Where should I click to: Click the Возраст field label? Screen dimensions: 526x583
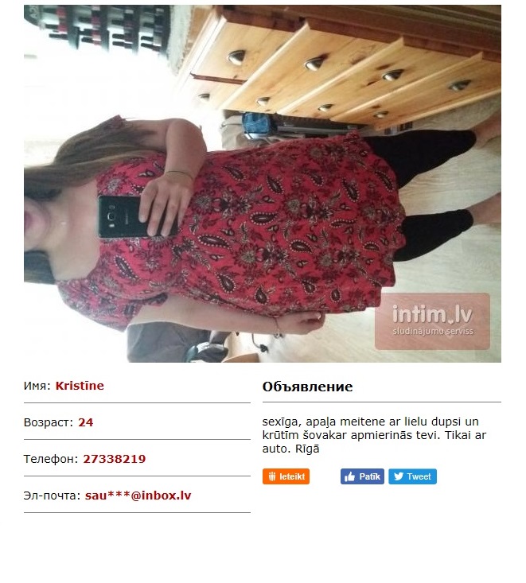click(x=49, y=423)
